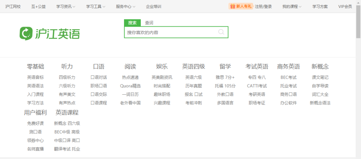Image resolution: width=361 pixels, height=159 pixels.
Task: Click the 热点速递 link
Action: [130, 77]
